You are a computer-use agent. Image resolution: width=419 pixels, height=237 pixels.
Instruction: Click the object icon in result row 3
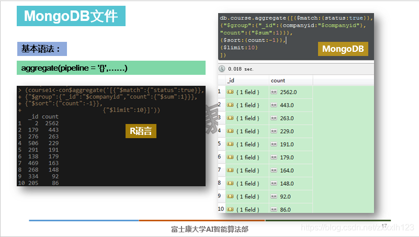tap(230, 118)
